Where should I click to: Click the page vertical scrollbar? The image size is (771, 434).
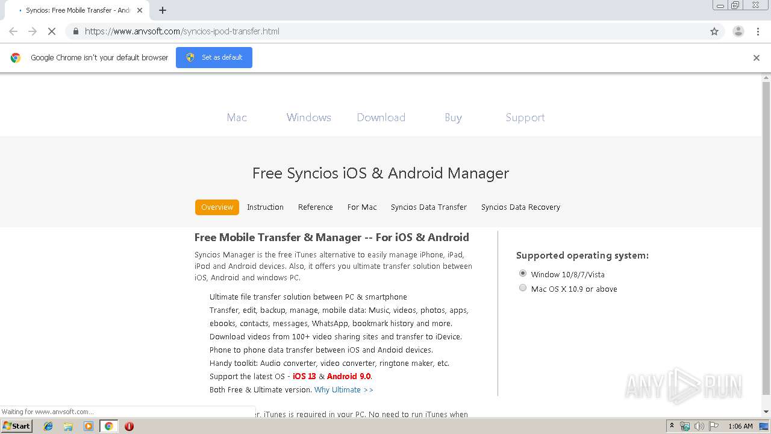(766, 238)
